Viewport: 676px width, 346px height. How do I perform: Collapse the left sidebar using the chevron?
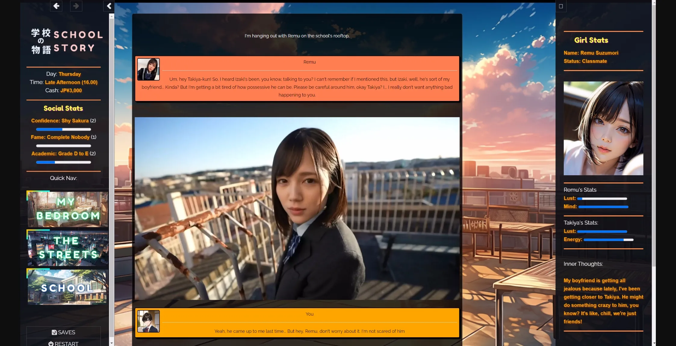[x=109, y=5]
